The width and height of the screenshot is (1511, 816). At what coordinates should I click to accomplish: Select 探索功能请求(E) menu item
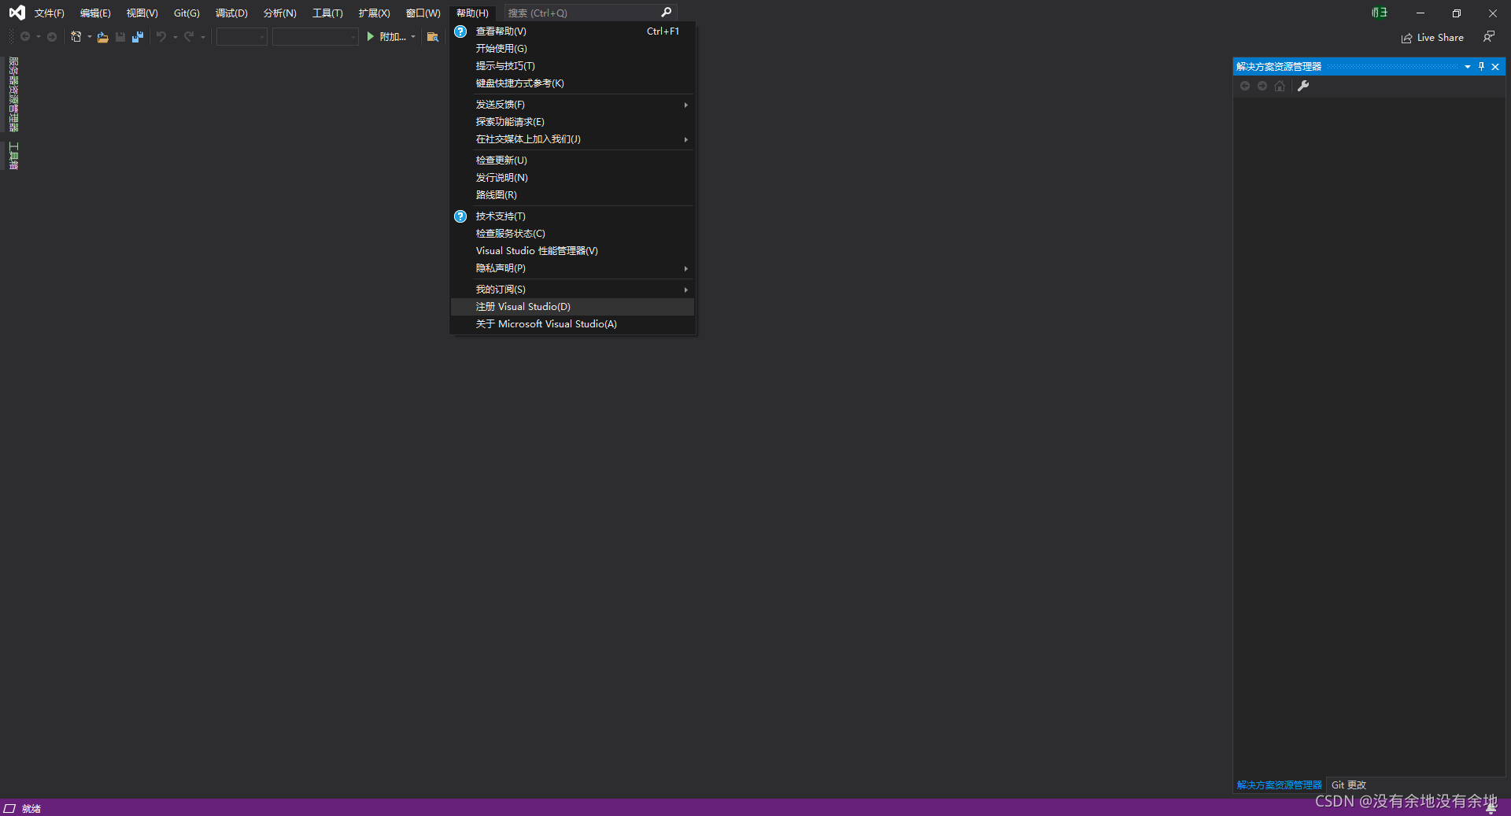[x=572, y=122]
